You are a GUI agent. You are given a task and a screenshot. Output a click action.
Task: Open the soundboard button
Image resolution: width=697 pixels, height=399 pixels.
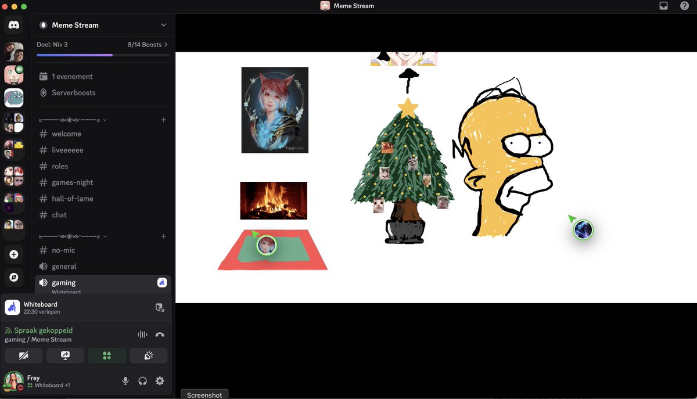(149, 355)
